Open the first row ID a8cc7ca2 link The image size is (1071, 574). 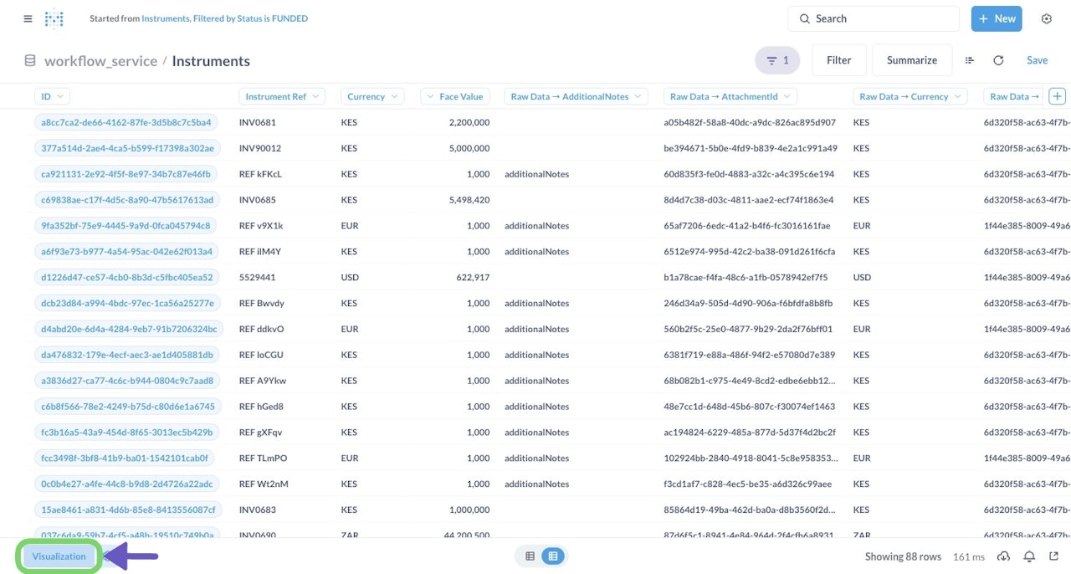pyautogui.click(x=126, y=122)
